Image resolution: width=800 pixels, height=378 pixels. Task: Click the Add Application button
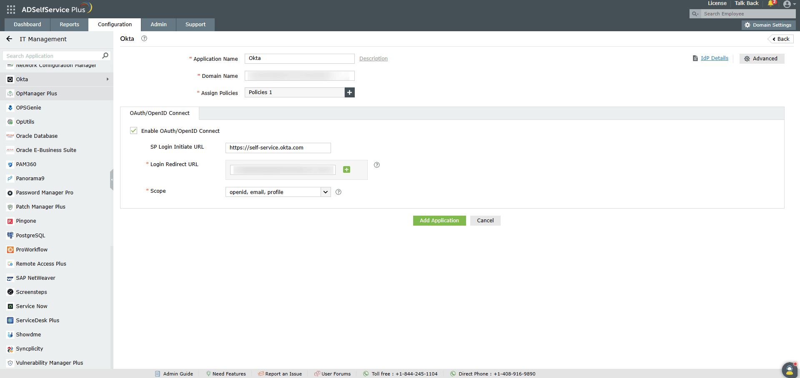pyautogui.click(x=439, y=220)
